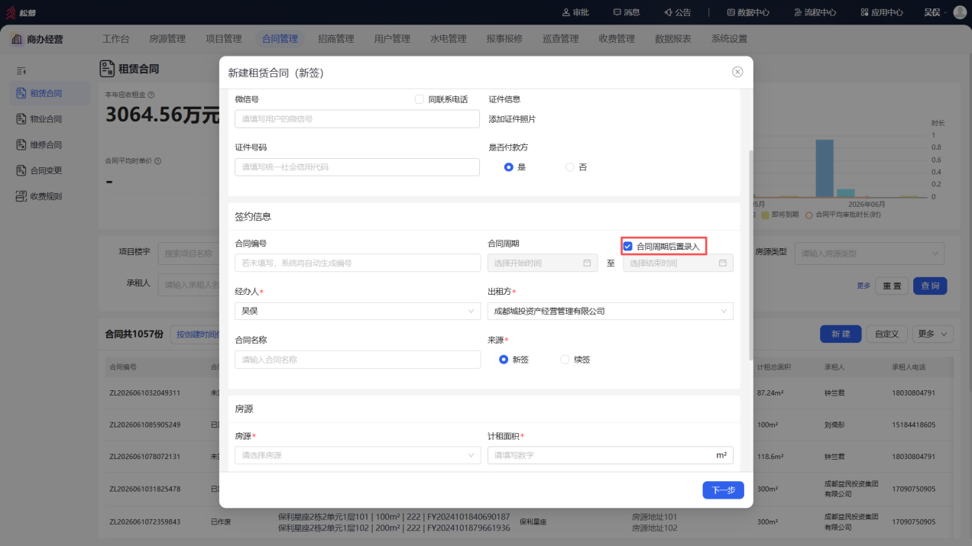Screen dimensions: 972x546
Task: Select 物业合同 in the sidebar
Action: click(x=46, y=119)
